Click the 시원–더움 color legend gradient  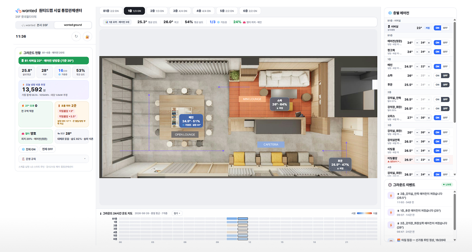click(x=364, y=213)
